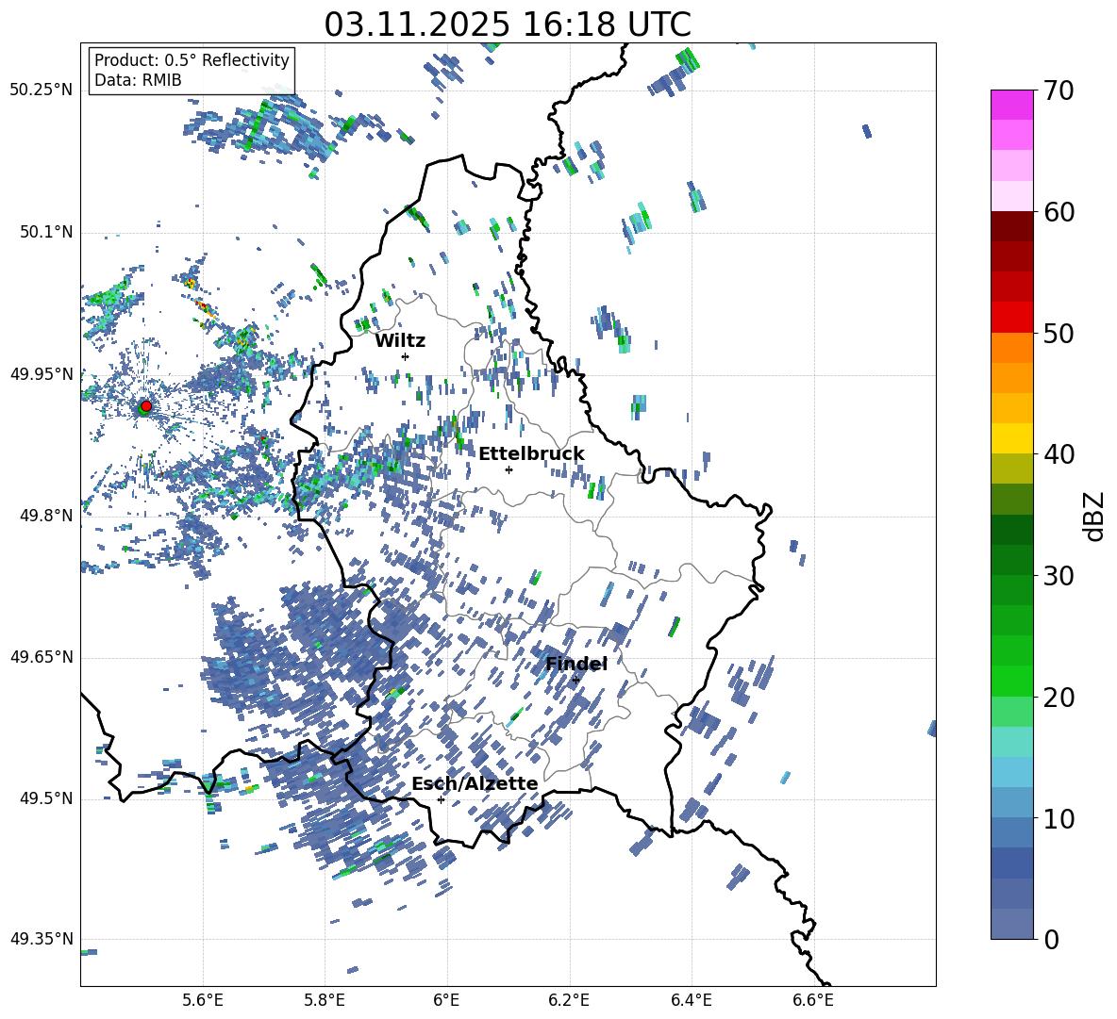
Task: Select the Findel city label
Action: (576, 665)
